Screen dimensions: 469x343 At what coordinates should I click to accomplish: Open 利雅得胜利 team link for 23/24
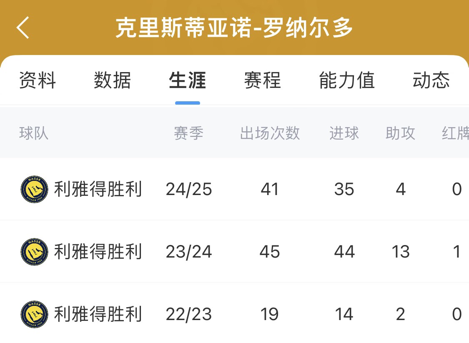[98, 252]
